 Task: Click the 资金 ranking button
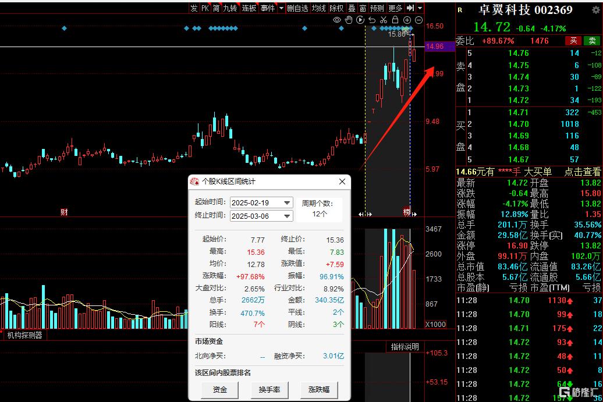[x=219, y=389]
